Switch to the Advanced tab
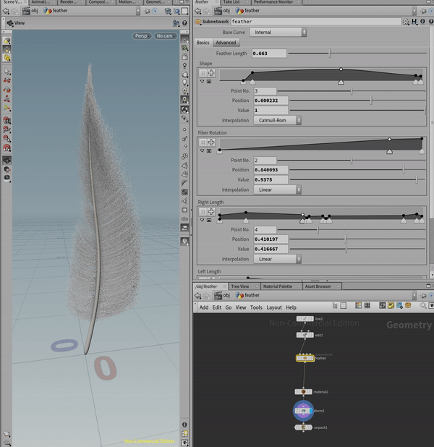 pos(226,43)
